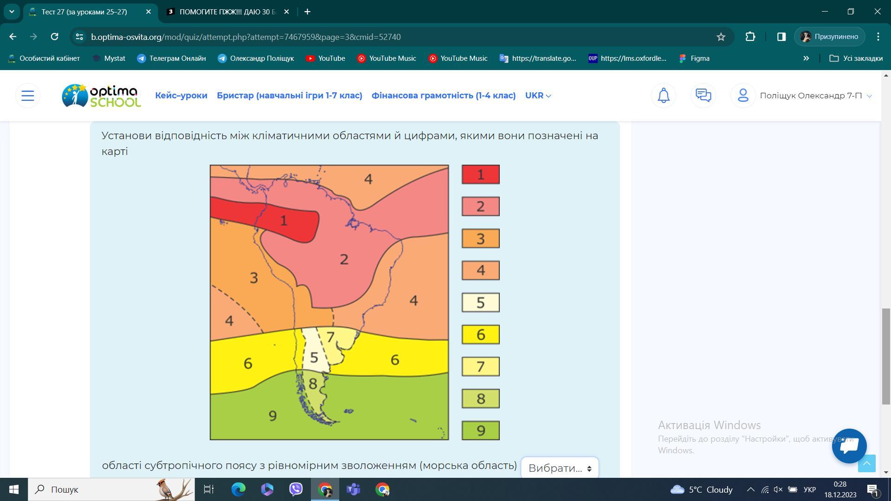Open the Вибрати answer dropdown
This screenshot has width=891, height=501.
pos(560,468)
